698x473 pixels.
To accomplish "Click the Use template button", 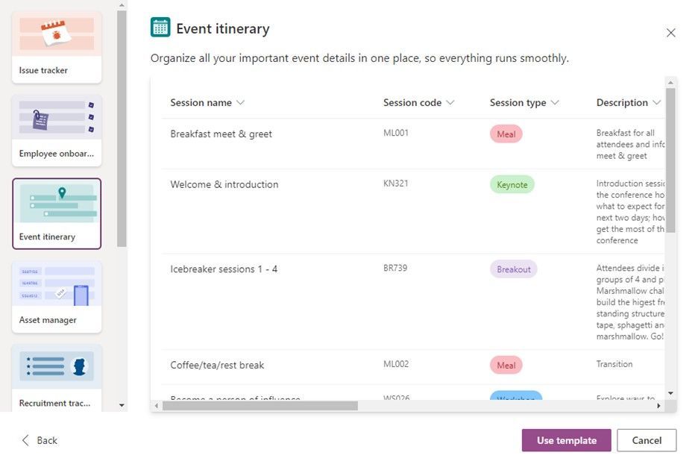I will click(x=566, y=440).
